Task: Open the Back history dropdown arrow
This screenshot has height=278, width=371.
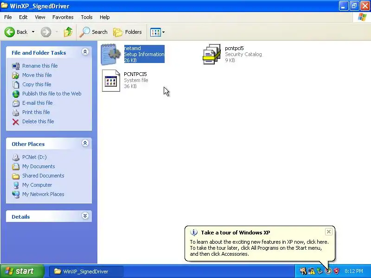Action: pyautogui.click(x=33, y=32)
